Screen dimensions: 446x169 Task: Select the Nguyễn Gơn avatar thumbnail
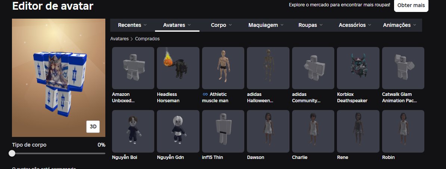178,131
